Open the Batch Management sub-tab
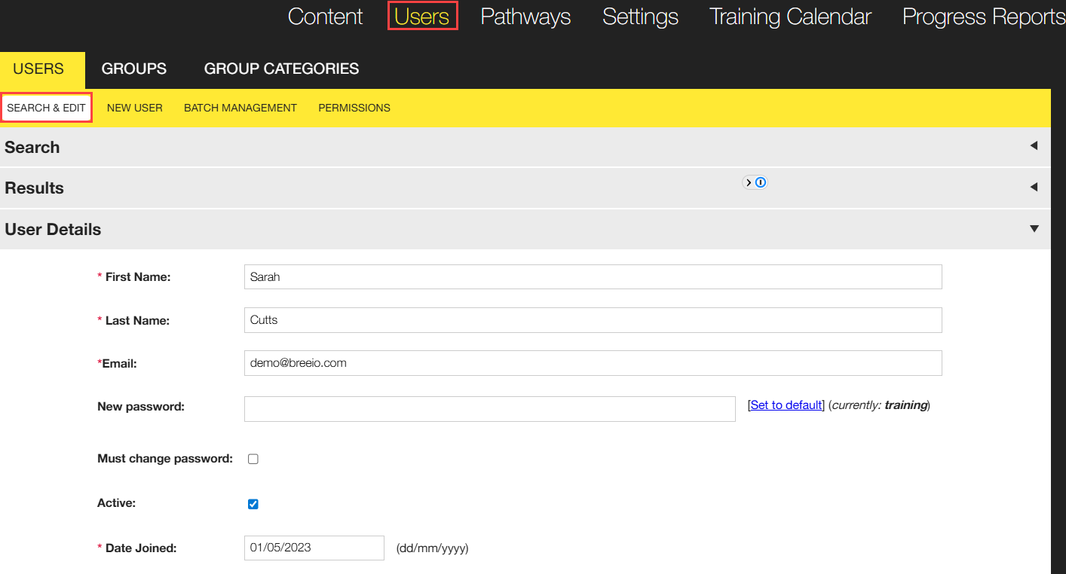 [240, 108]
